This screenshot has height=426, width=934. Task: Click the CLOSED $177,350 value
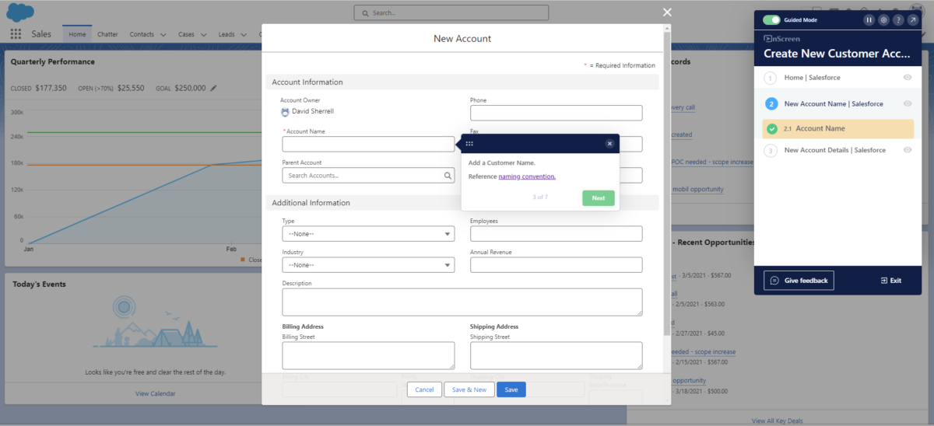click(51, 88)
